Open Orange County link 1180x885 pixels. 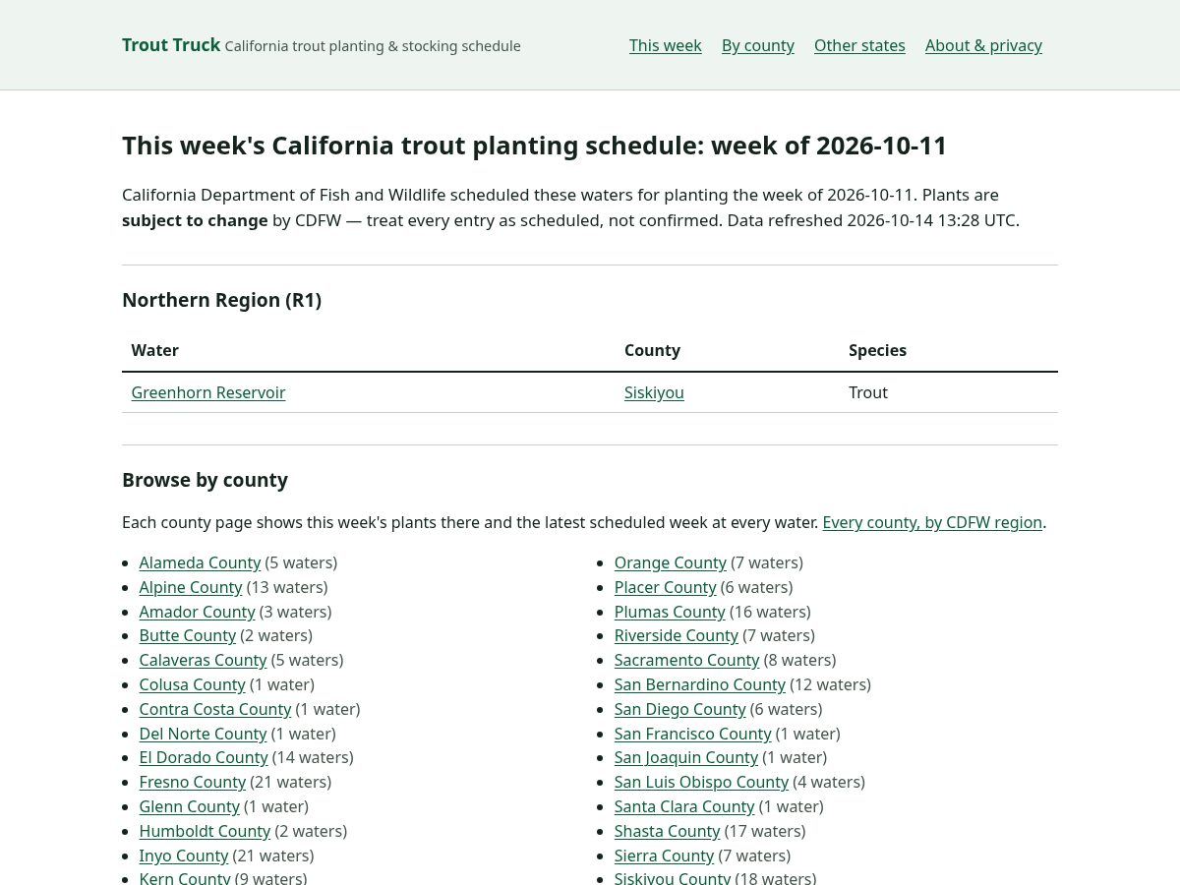click(671, 562)
